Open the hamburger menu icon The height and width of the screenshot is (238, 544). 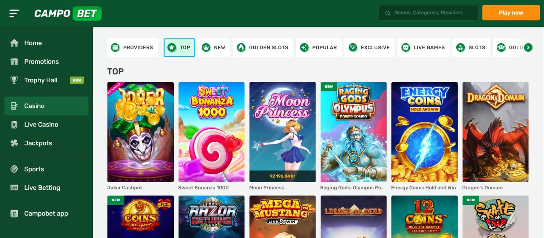pyautogui.click(x=14, y=13)
